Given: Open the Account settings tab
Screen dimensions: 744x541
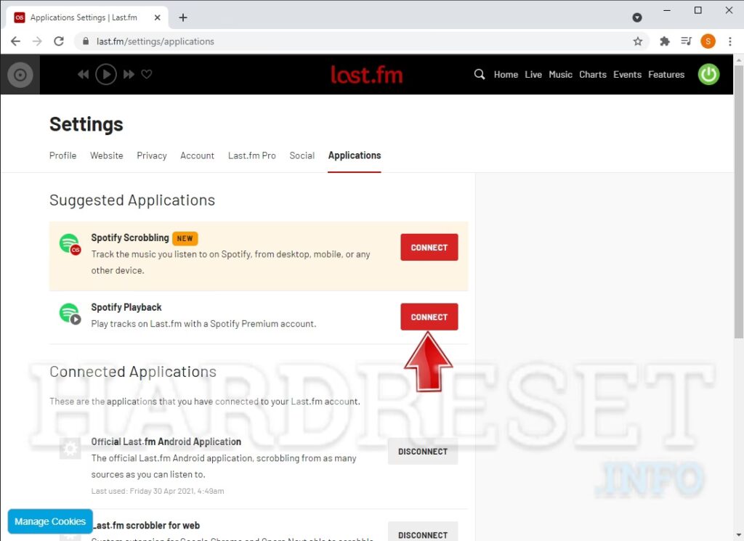Looking at the screenshot, I should (197, 155).
